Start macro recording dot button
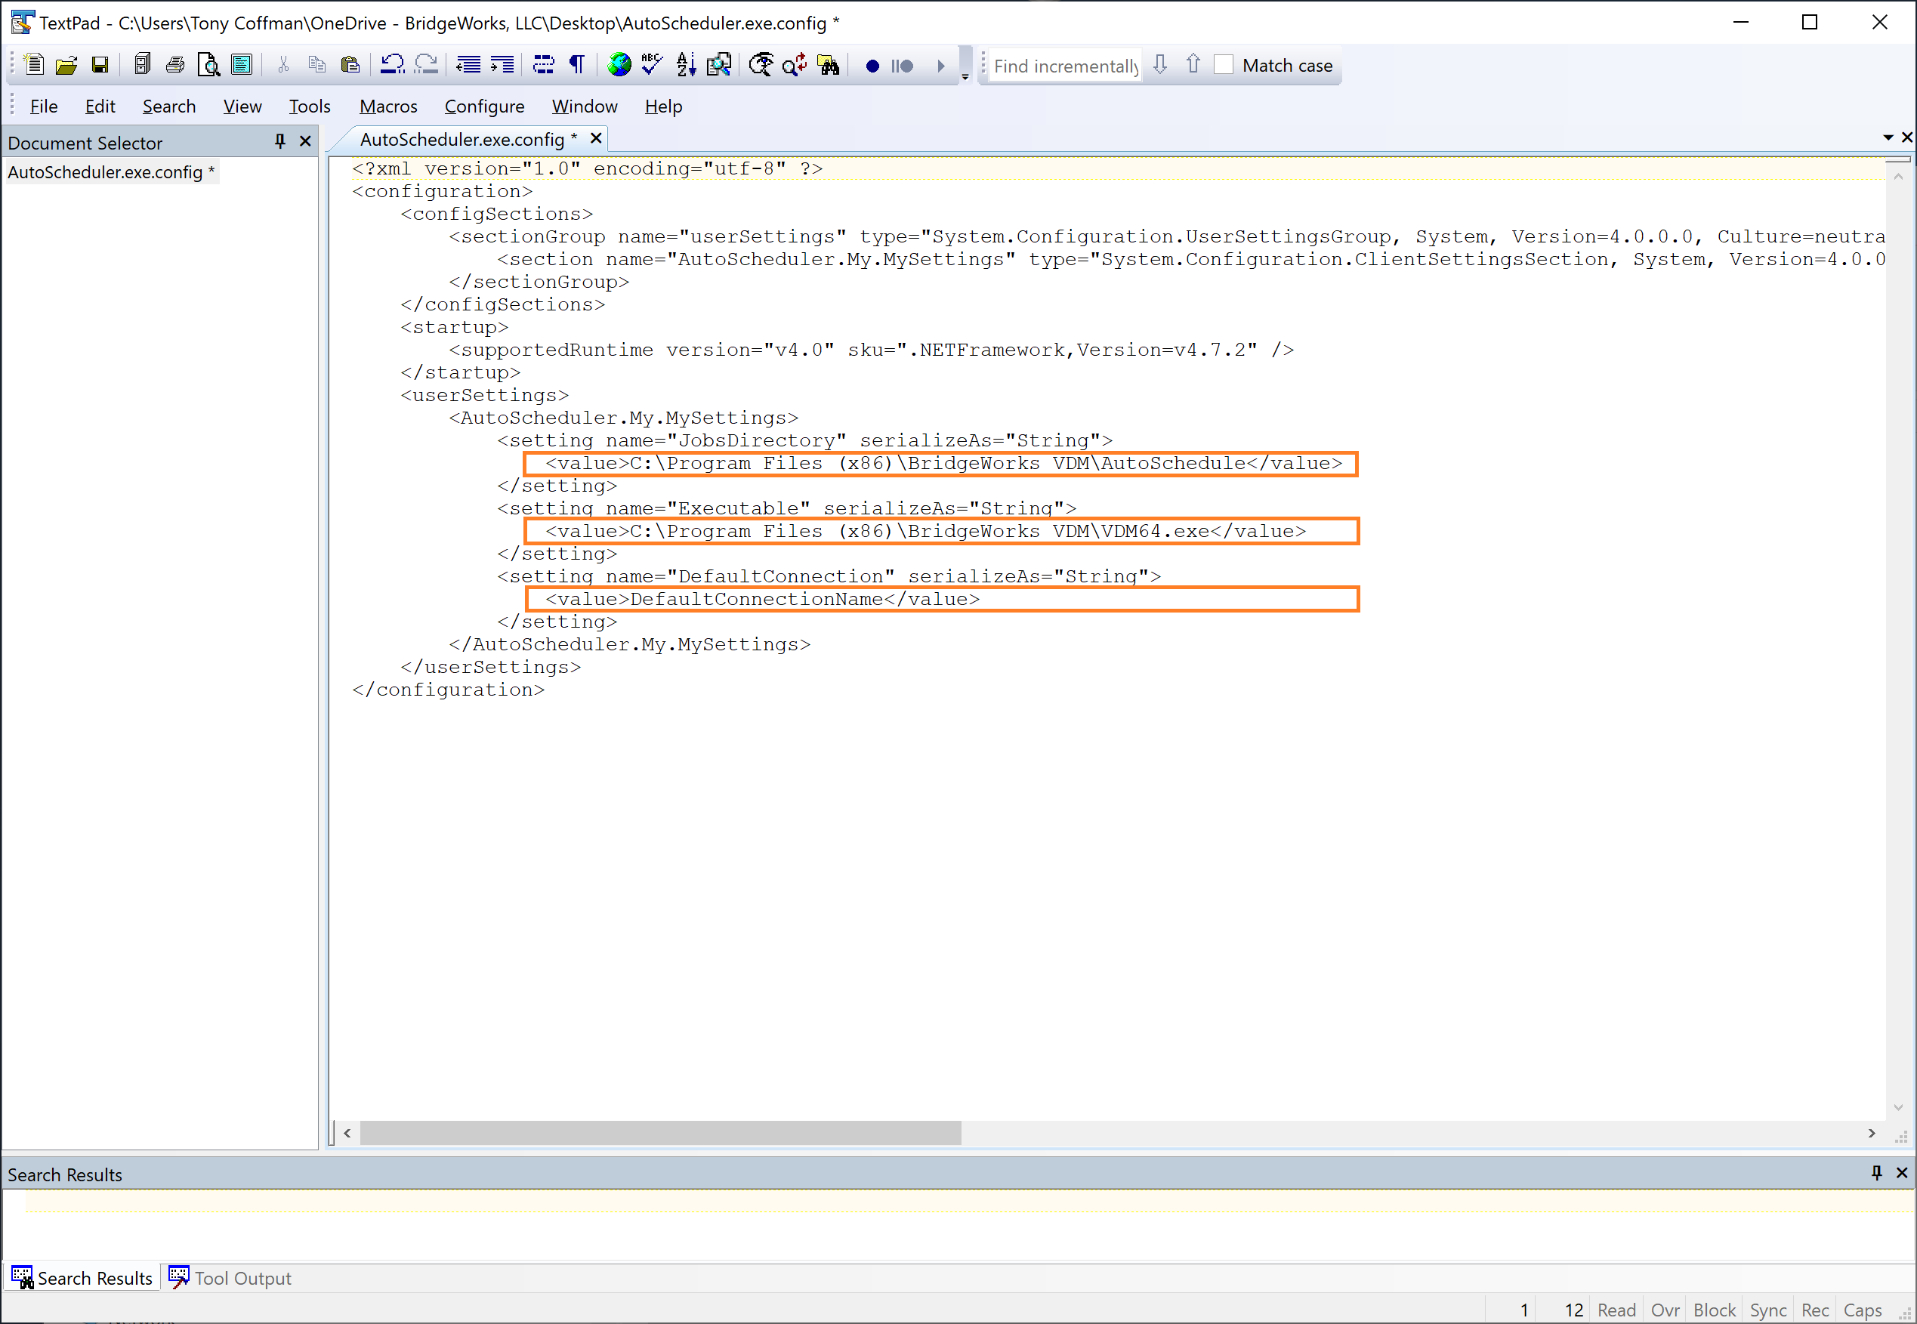 (x=872, y=66)
